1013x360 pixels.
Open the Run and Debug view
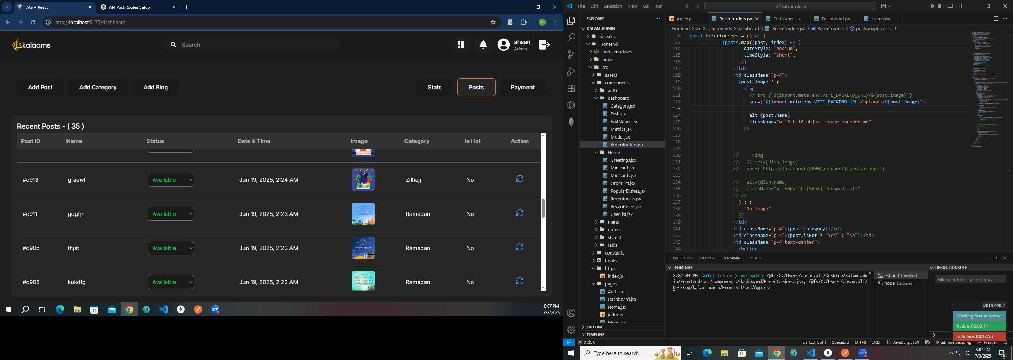tap(571, 71)
